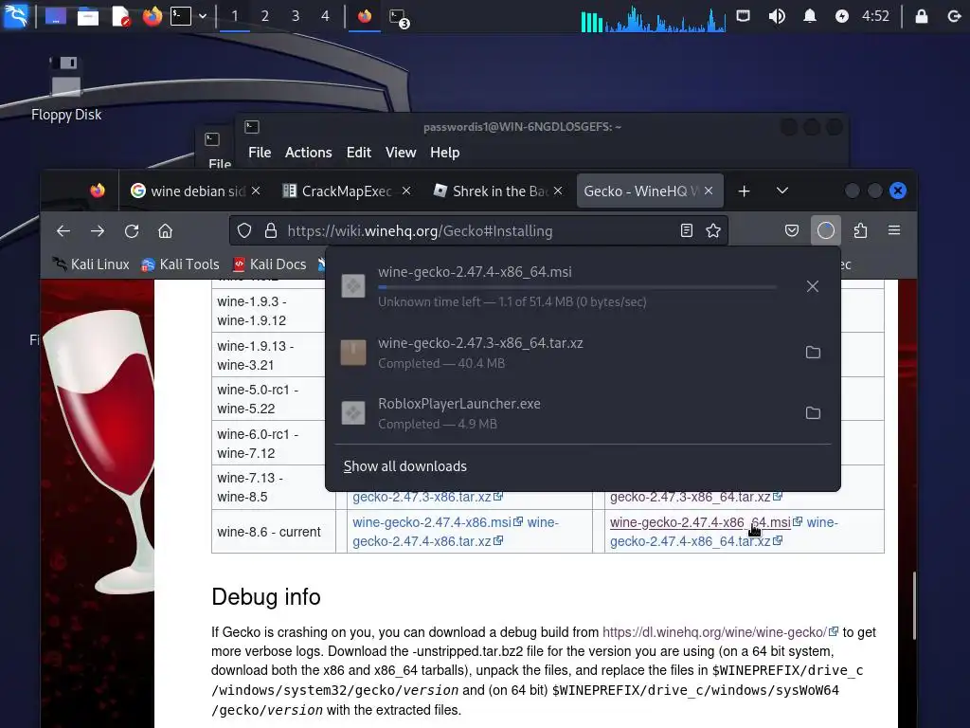970x728 pixels.
Task: Click the clock showing 4:52
Action: 875,15
